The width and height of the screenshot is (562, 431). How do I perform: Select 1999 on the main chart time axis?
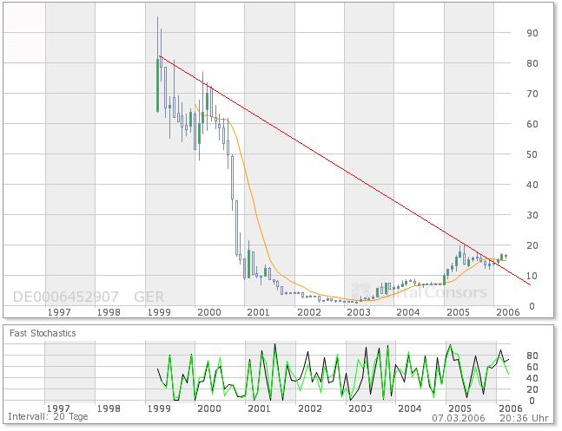tap(158, 311)
